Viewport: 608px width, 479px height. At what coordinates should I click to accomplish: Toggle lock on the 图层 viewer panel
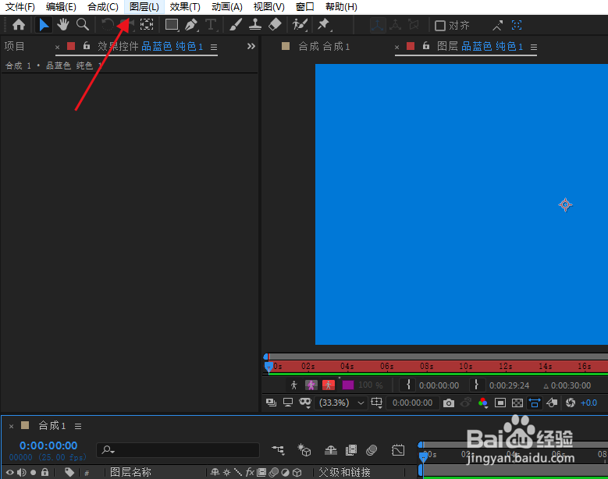click(x=426, y=46)
